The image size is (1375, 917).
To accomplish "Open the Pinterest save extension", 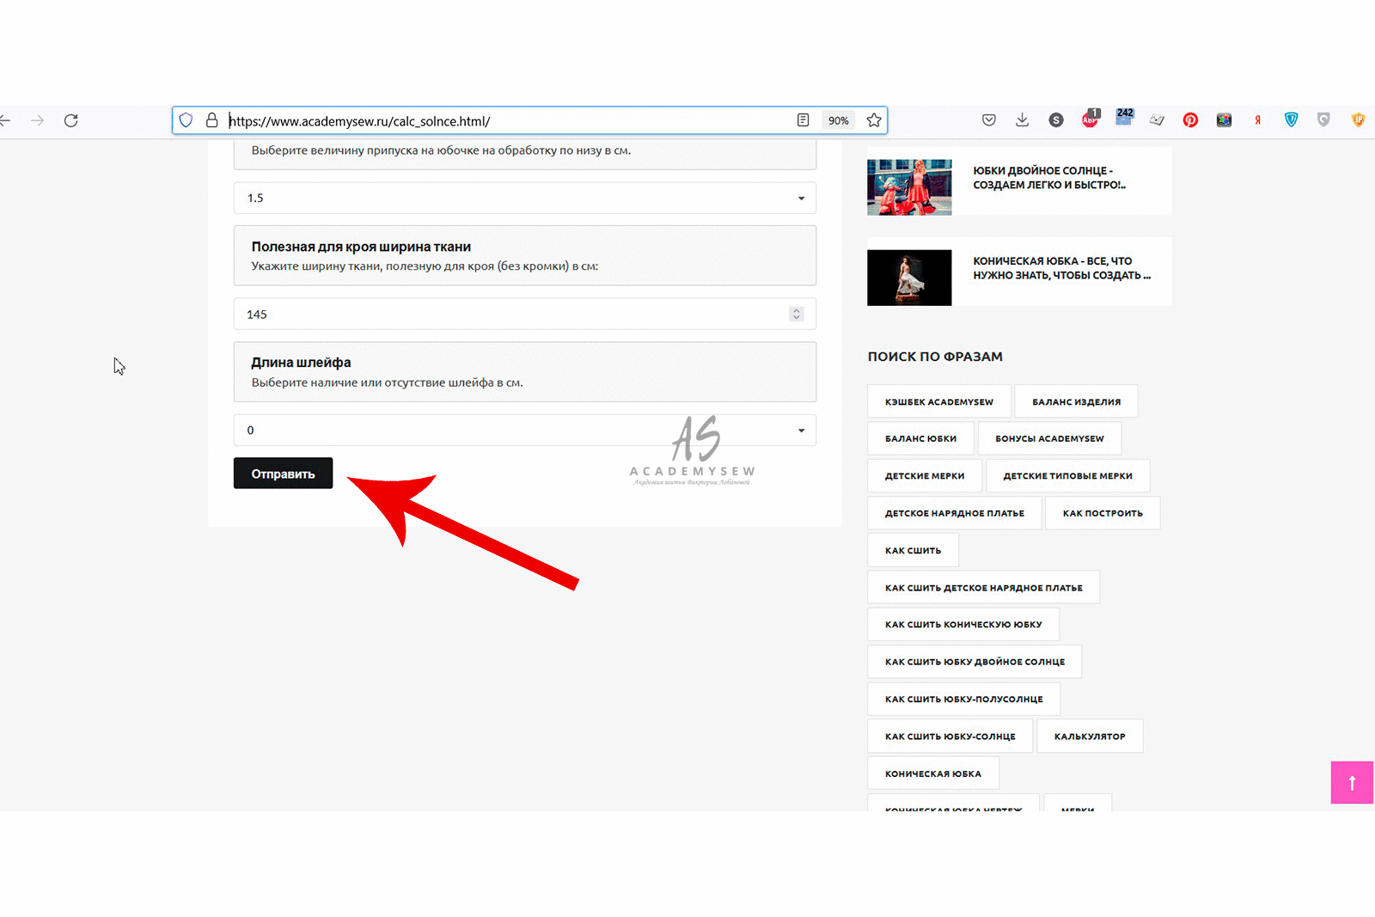I will 1190,120.
